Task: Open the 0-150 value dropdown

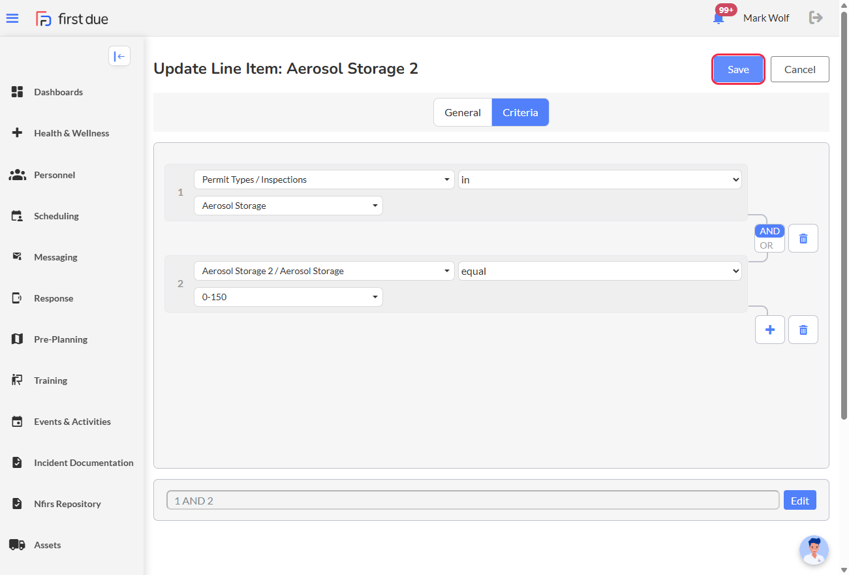Action: pyautogui.click(x=288, y=297)
